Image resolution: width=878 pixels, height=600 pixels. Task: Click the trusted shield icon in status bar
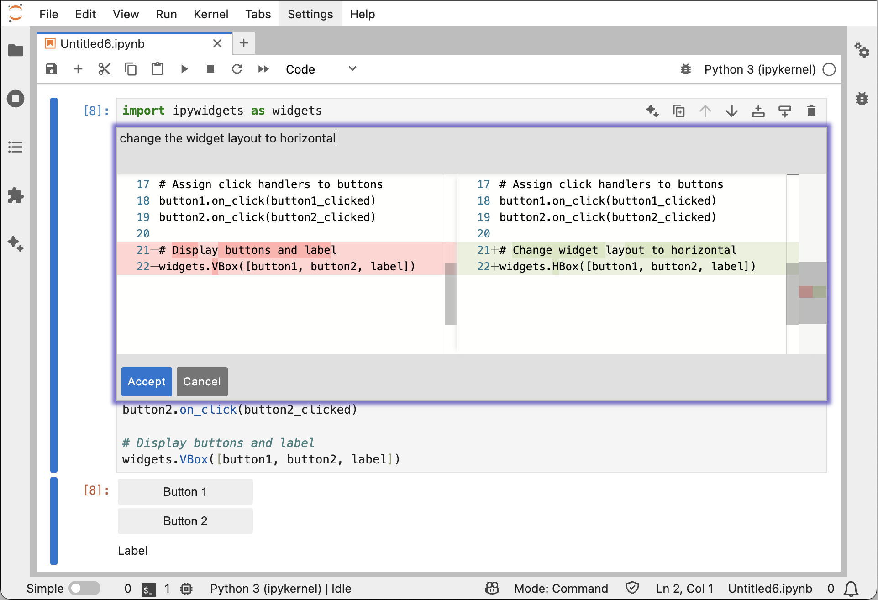[632, 588]
